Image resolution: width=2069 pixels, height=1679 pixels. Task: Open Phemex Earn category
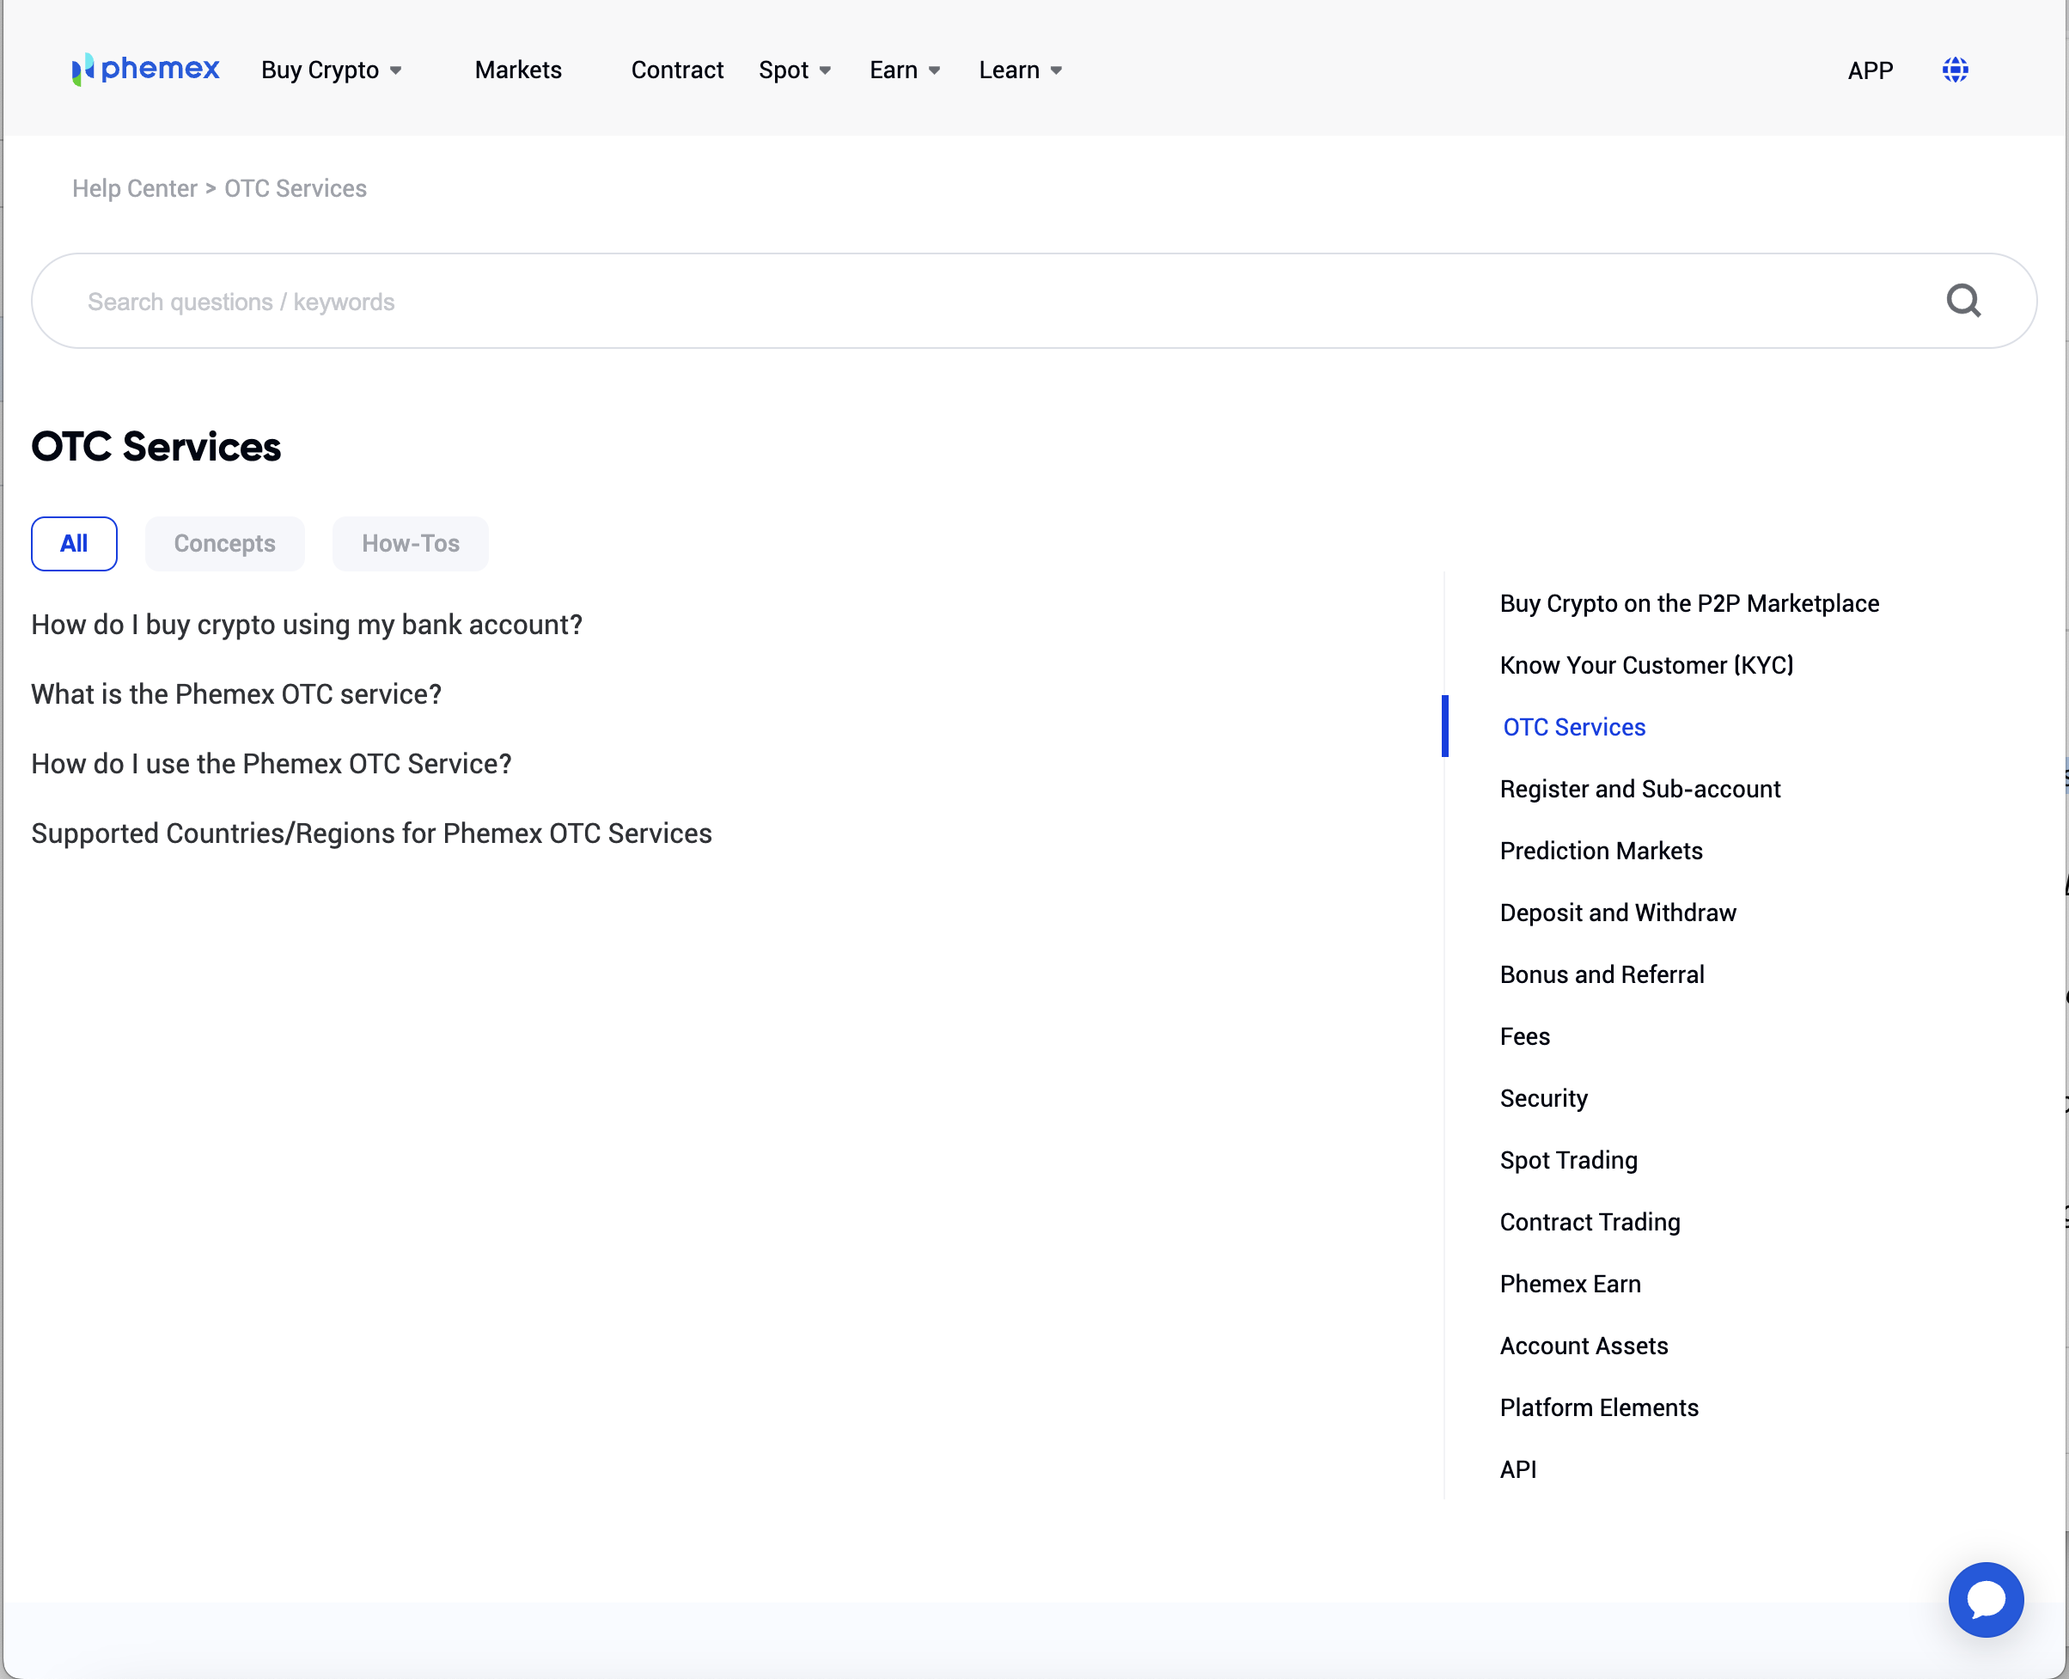point(1570,1285)
